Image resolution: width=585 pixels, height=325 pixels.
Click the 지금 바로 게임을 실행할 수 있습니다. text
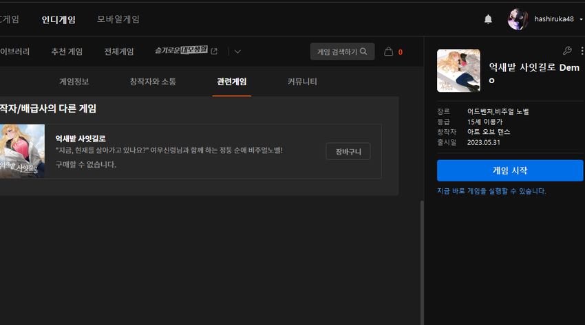pyautogui.click(x=491, y=191)
